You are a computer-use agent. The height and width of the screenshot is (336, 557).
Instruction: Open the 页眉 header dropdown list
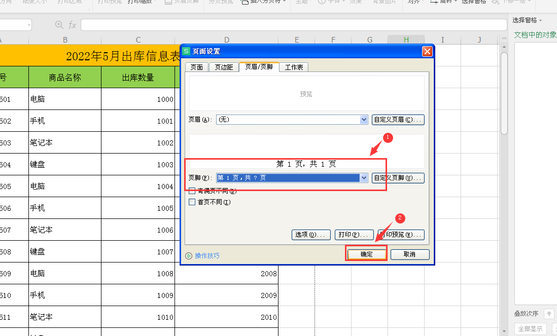[x=363, y=120]
